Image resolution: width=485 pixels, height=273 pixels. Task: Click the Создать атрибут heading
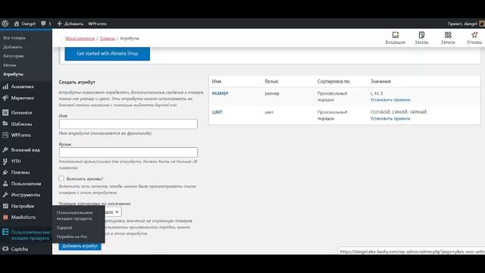(x=77, y=83)
